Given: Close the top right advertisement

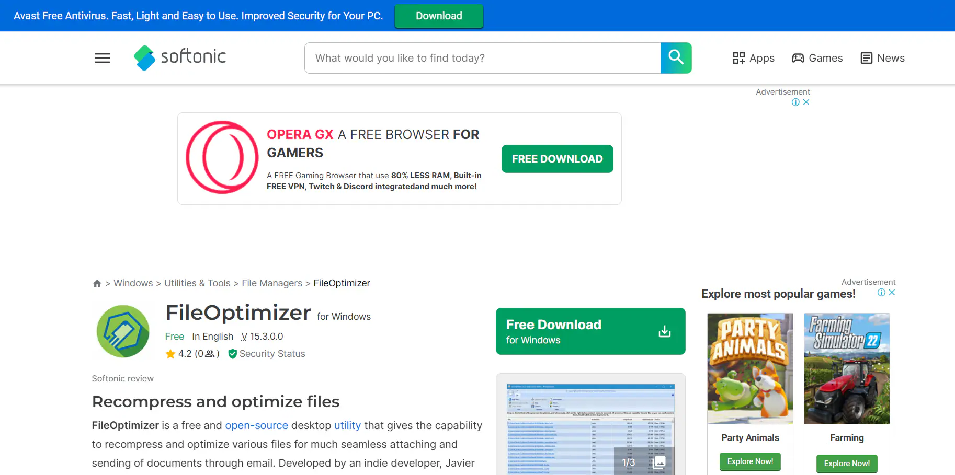Looking at the screenshot, I should 806,102.
